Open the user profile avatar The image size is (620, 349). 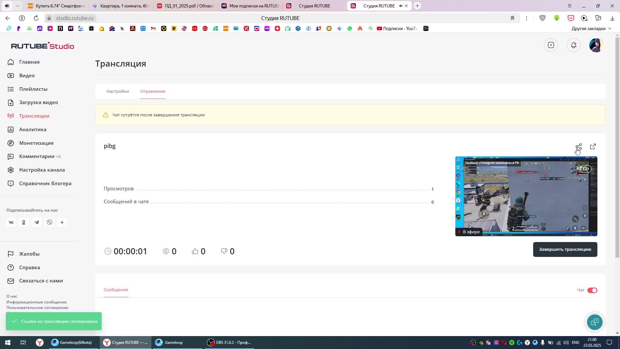(596, 45)
